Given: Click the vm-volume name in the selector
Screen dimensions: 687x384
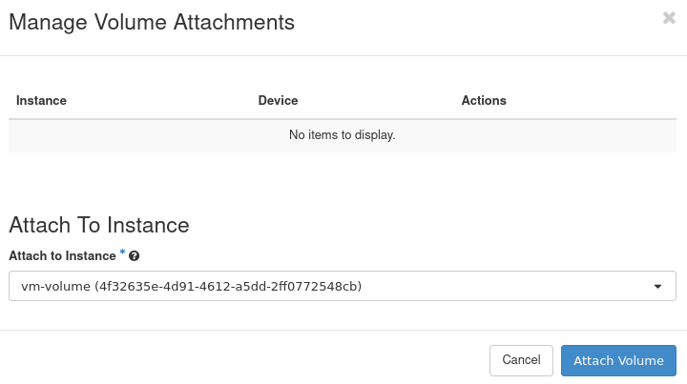Looking at the screenshot, I should point(55,286).
